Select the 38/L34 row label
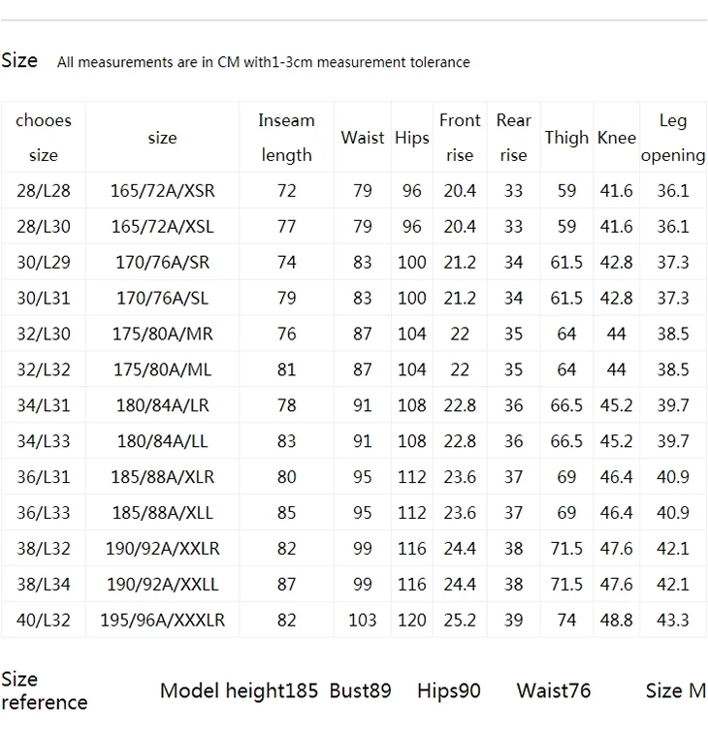Image resolution: width=708 pixels, height=736 pixels. point(44,584)
